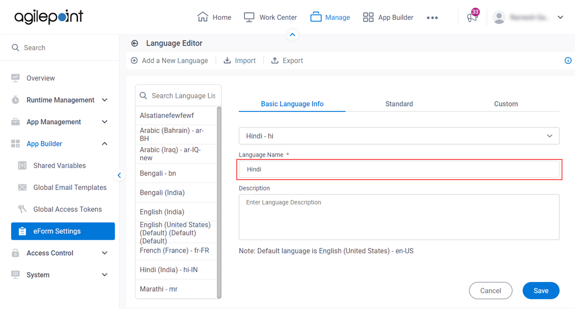Expand Access Control section

click(x=105, y=253)
